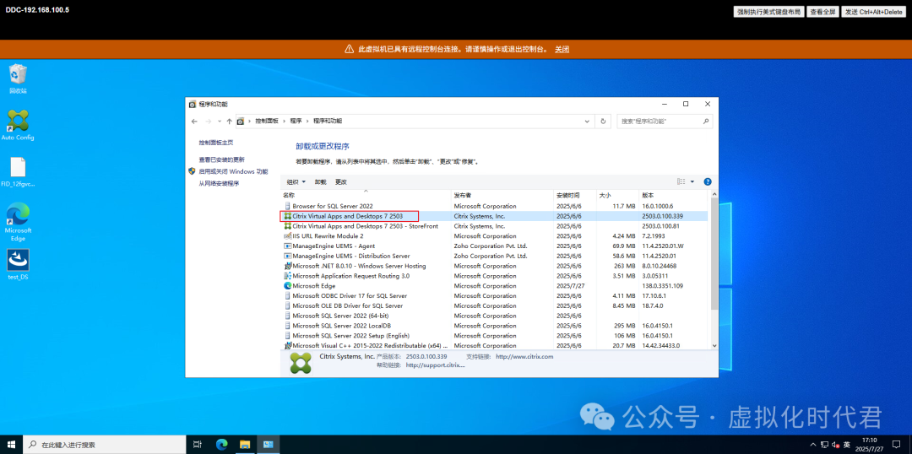Click 强制执行美式键盘布局 button

[769, 12]
